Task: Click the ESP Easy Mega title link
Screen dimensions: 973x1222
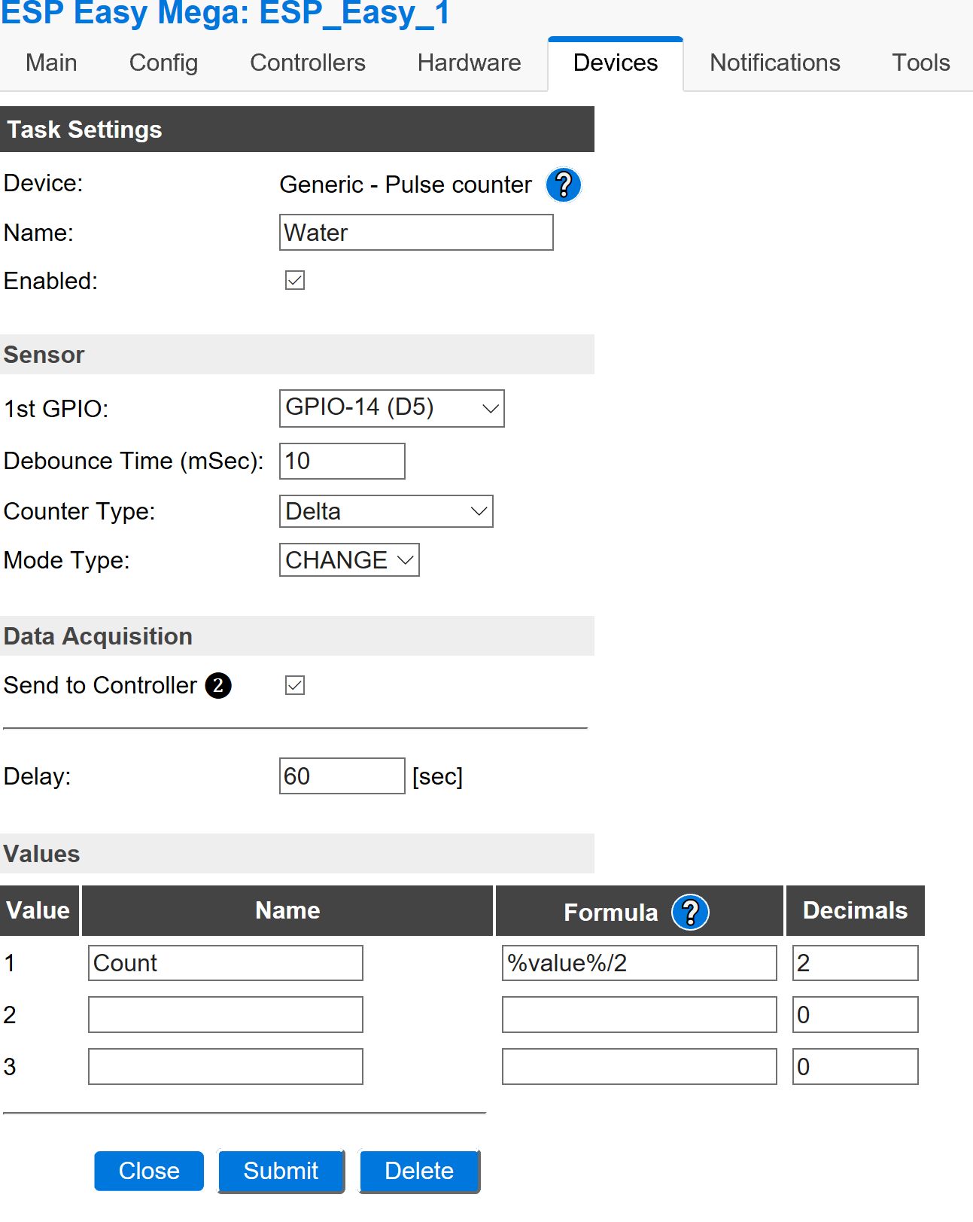Action: coord(225,14)
